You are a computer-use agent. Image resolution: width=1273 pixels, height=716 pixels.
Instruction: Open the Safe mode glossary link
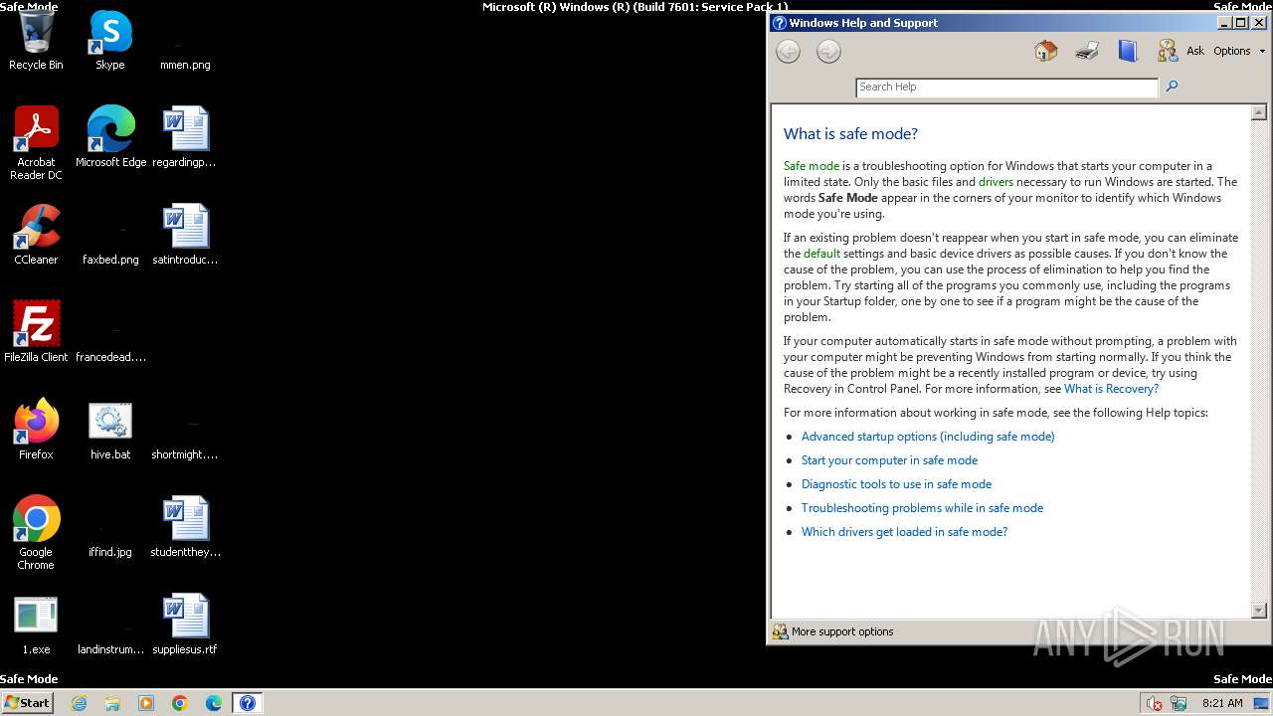coord(812,166)
